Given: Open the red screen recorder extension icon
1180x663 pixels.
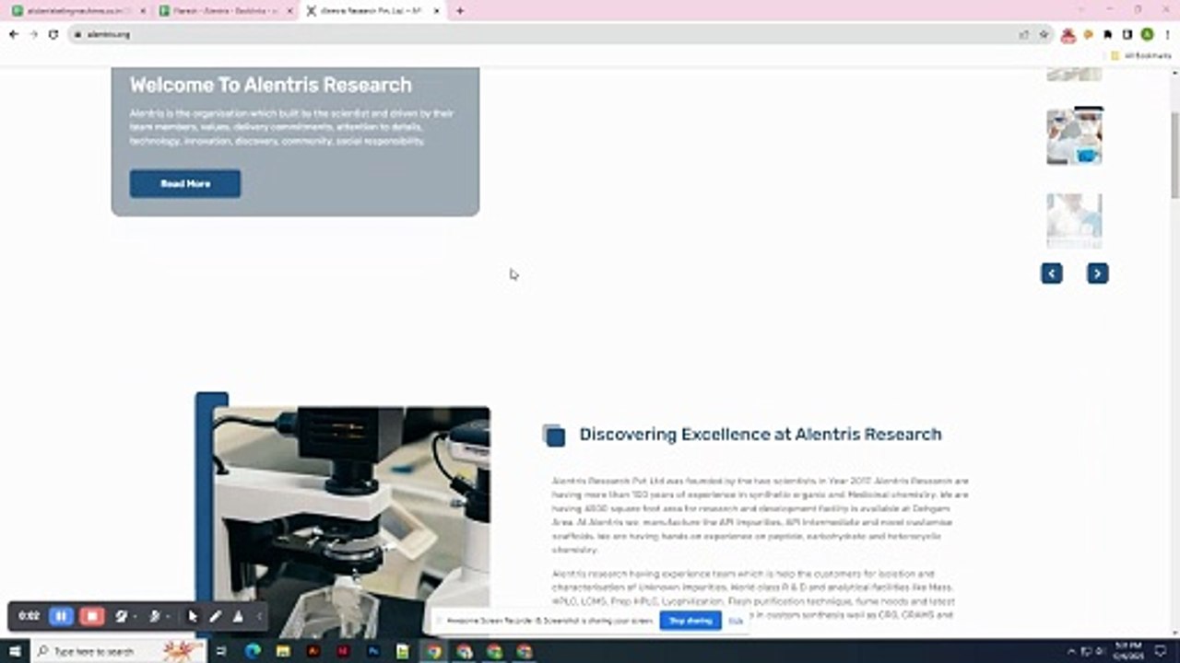Looking at the screenshot, I should coord(1068,34).
